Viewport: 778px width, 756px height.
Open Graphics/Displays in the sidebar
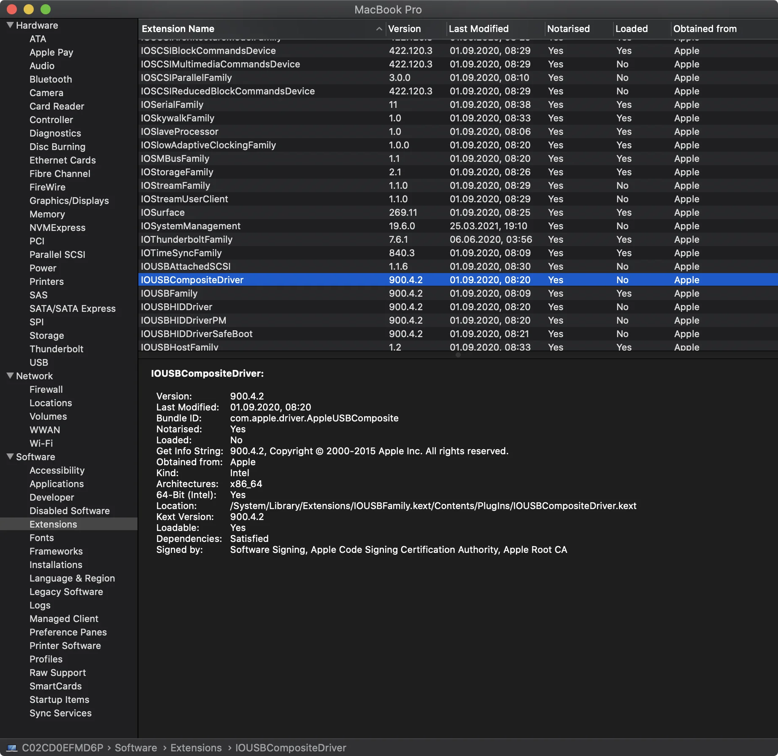69,201
